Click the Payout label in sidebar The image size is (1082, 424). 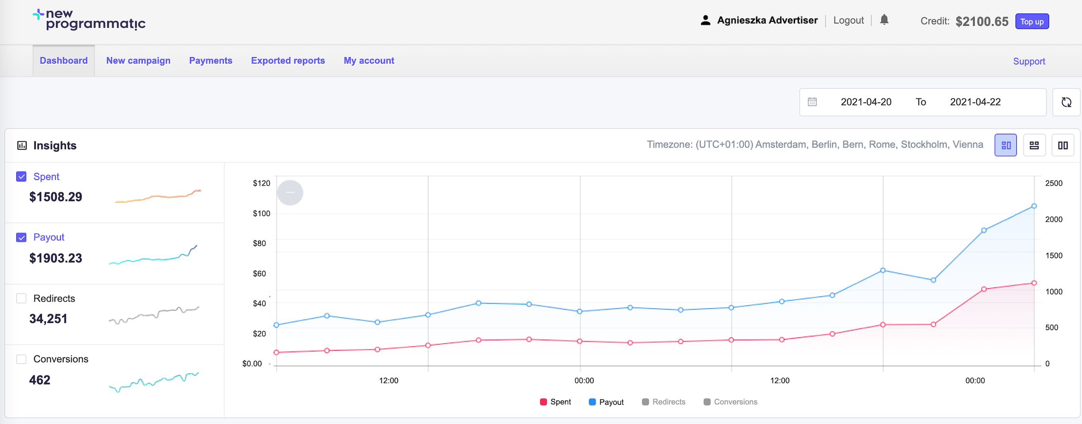[x=49, y=237]
